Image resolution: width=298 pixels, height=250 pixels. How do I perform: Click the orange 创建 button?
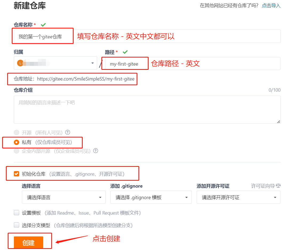point(29,243)
